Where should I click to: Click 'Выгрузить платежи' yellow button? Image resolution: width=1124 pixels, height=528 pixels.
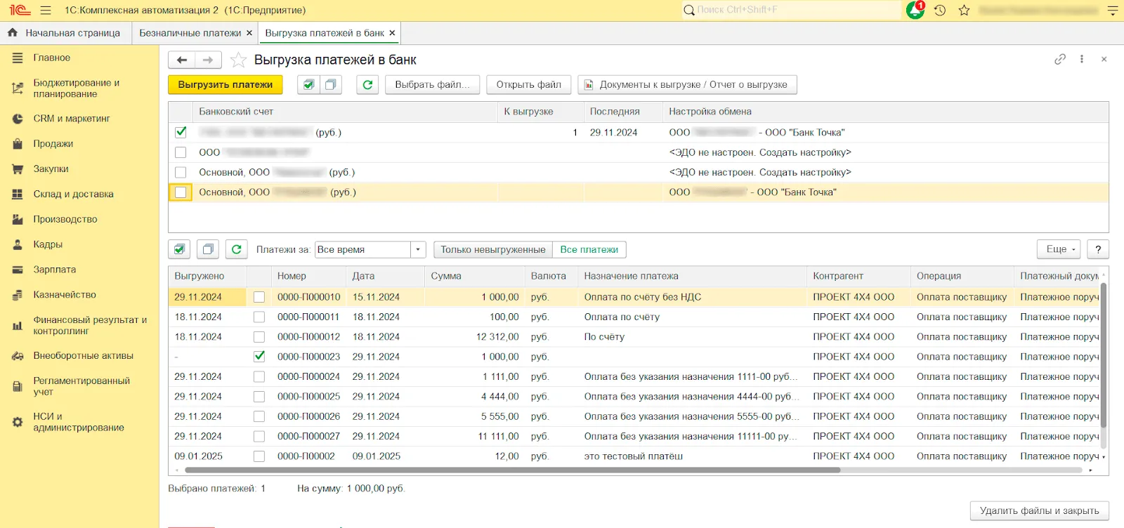pyautogui.click(x=225, y=85)
